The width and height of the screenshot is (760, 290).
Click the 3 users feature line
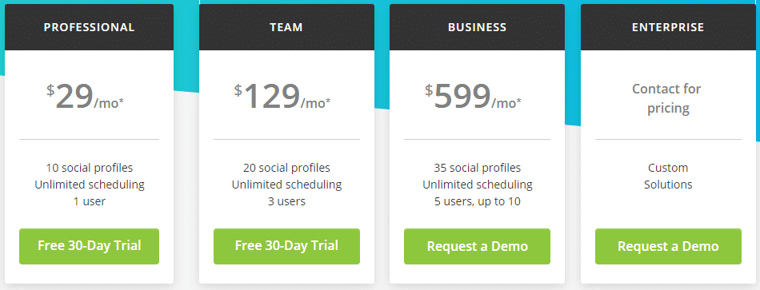(286, 201)
